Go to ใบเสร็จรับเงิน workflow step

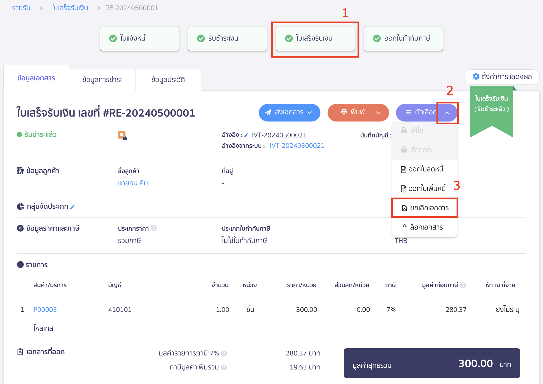click(x=315, y=39)
